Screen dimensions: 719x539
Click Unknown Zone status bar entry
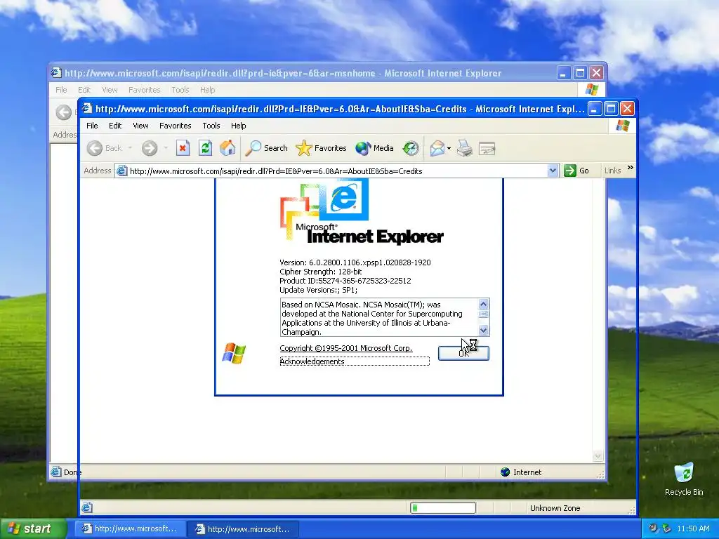click(555, 508)
